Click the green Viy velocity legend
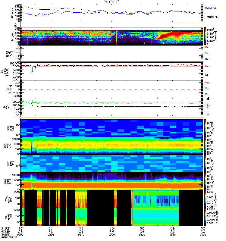226x241 pixels. [207, 89]
